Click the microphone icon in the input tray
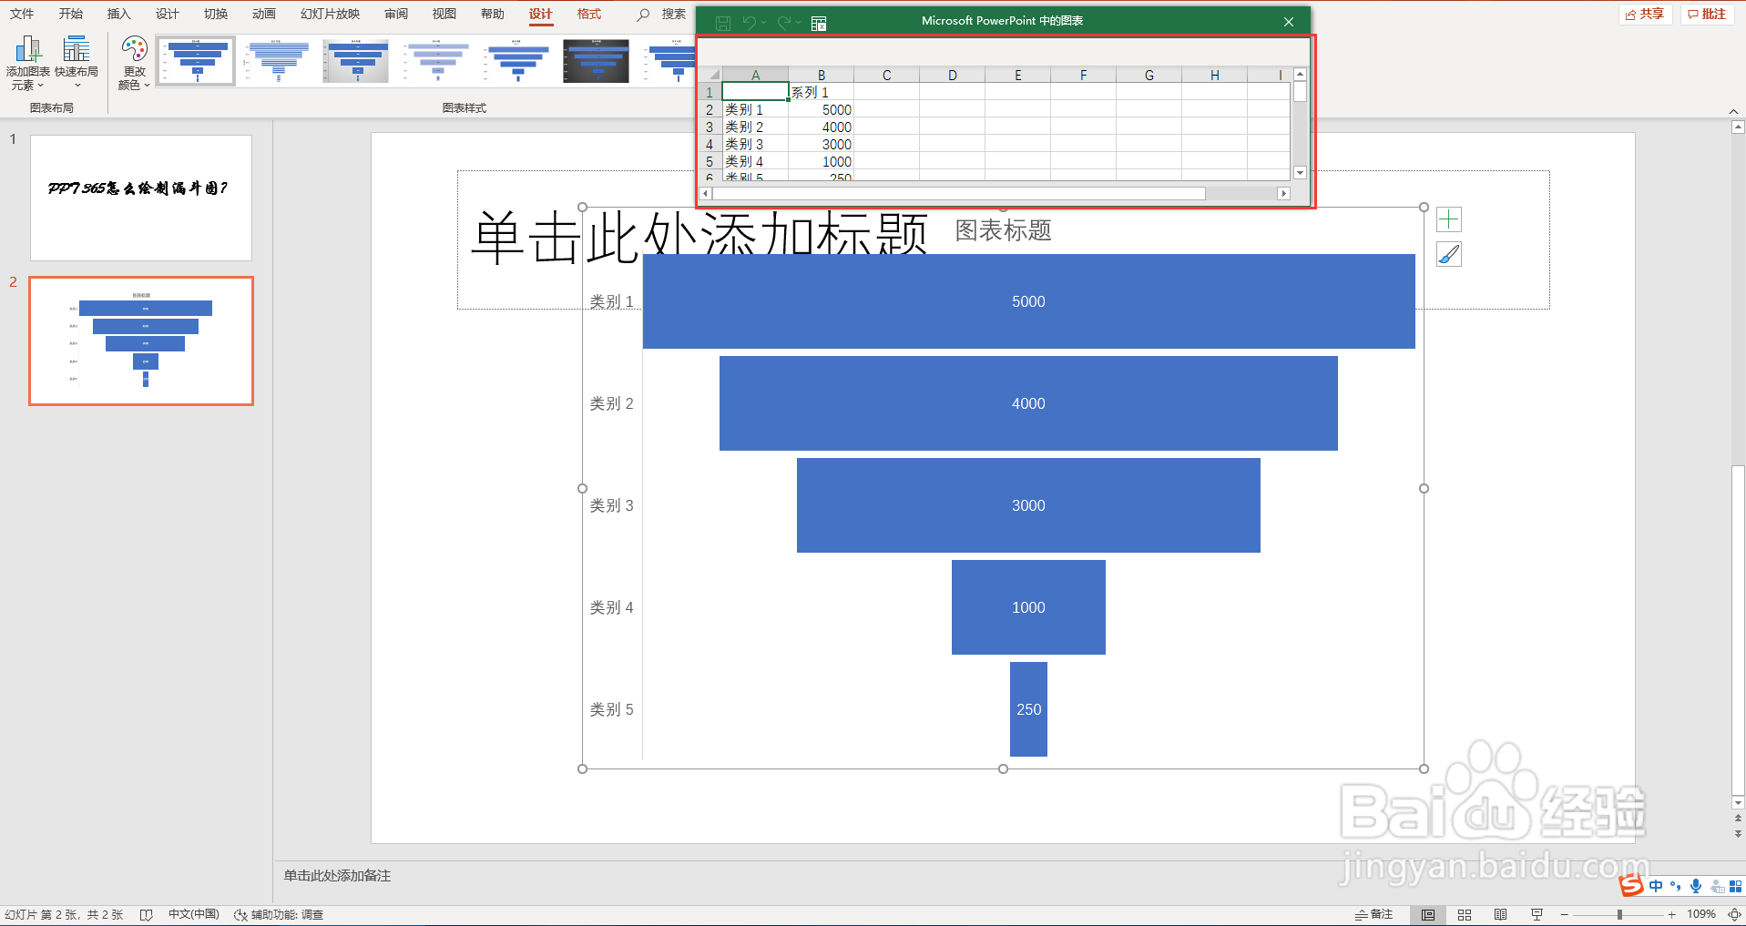This screenshot has height=926, width=1746. point(1696,885)
